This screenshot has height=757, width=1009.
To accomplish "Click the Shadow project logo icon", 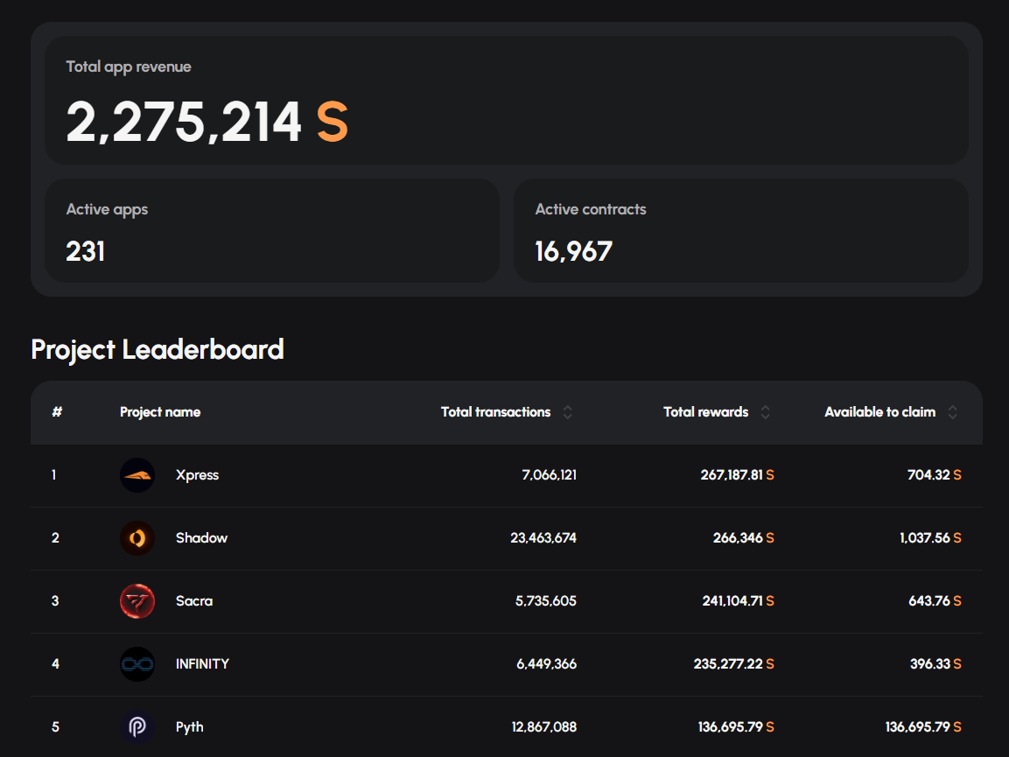I will 137,538.
